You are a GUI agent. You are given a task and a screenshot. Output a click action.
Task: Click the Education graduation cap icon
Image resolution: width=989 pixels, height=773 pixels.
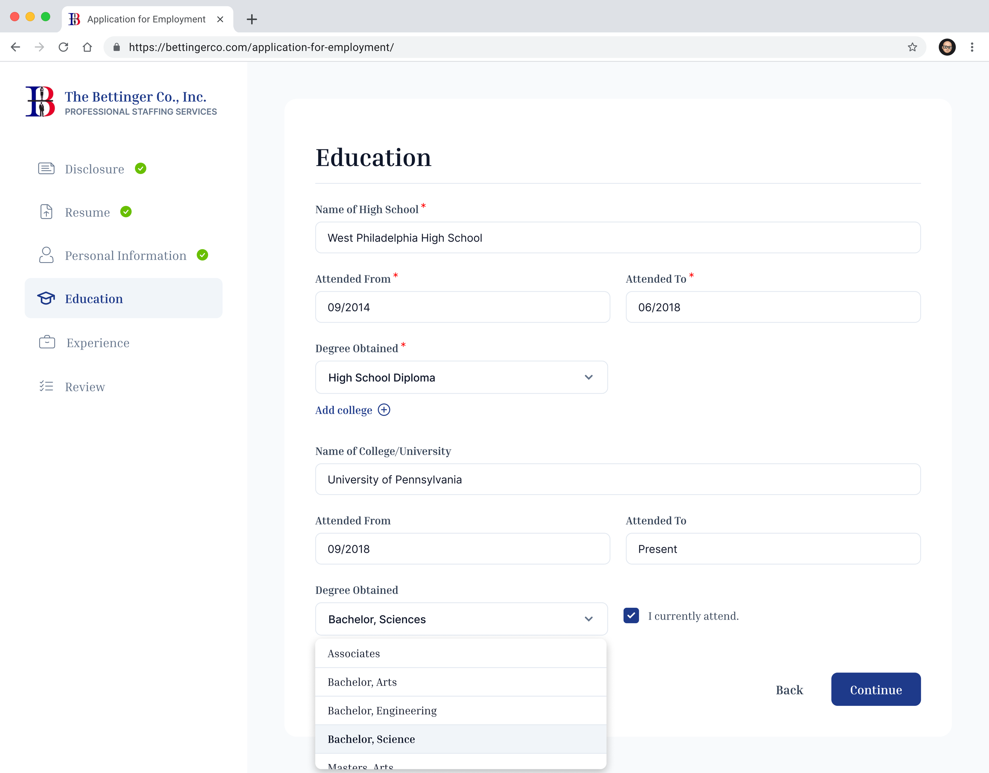click(x=46, y=298)
